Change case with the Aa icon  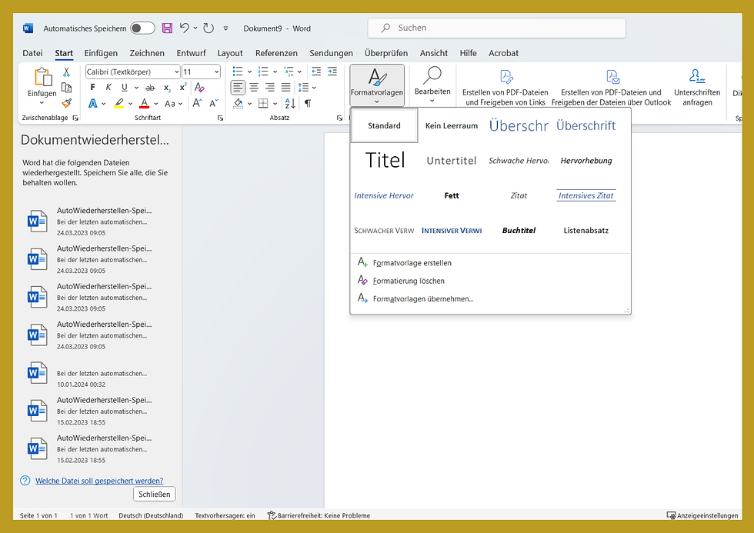(170, 103)
